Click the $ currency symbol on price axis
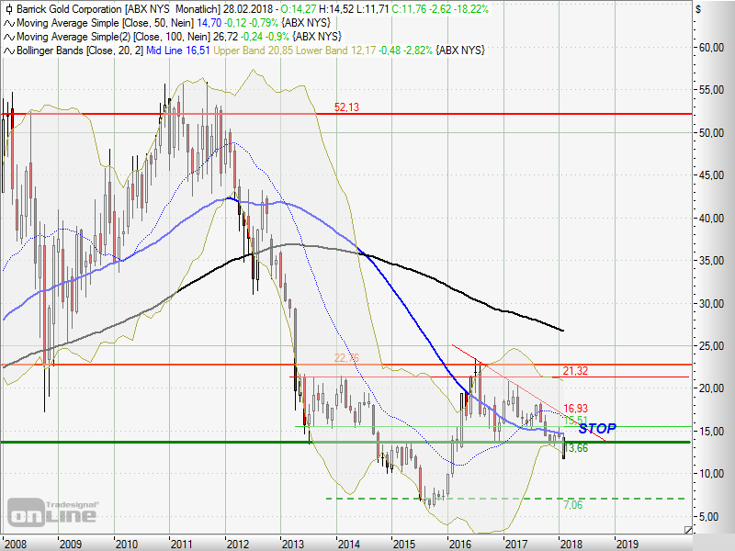Viewport: 735px width, 551px height. (698, 9)
